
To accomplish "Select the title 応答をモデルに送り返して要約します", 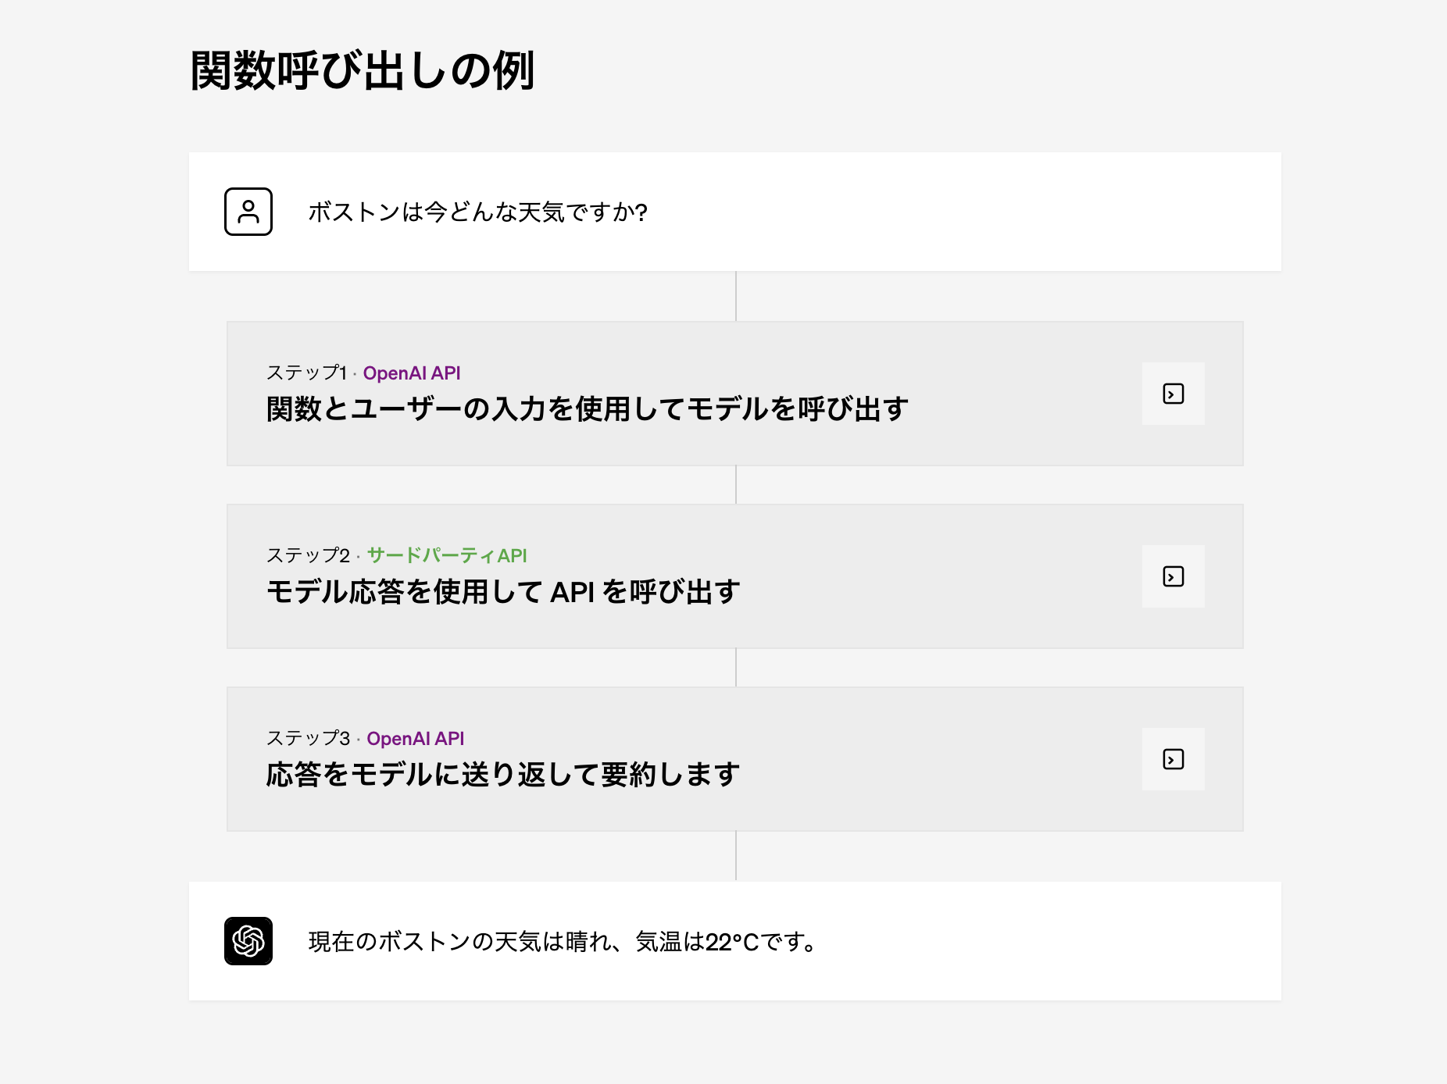I will coord(502,775).
